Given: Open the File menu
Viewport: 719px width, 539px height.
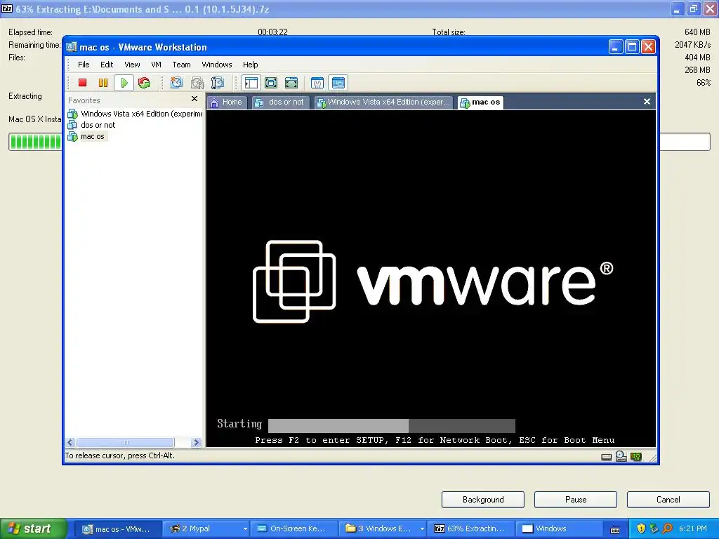Looking at the screenshot, I should click(84, 65).
